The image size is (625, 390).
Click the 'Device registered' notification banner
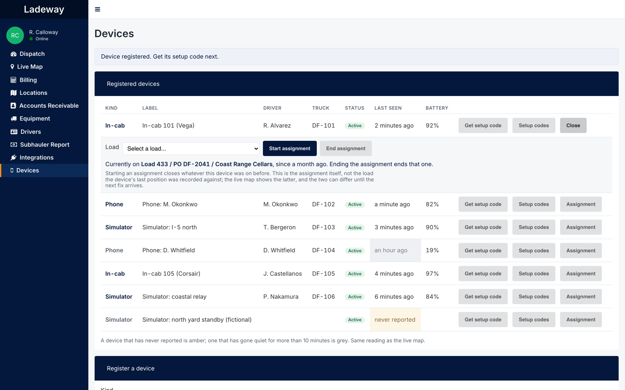356,57
